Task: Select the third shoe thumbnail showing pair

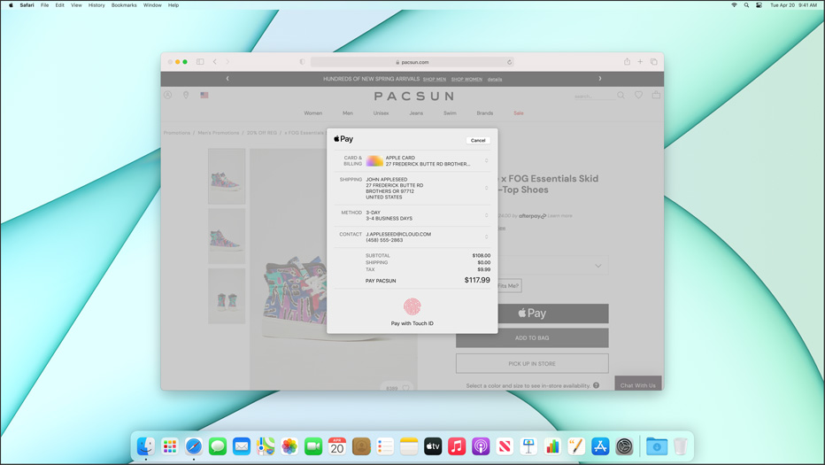Action: tap(227, 296)
